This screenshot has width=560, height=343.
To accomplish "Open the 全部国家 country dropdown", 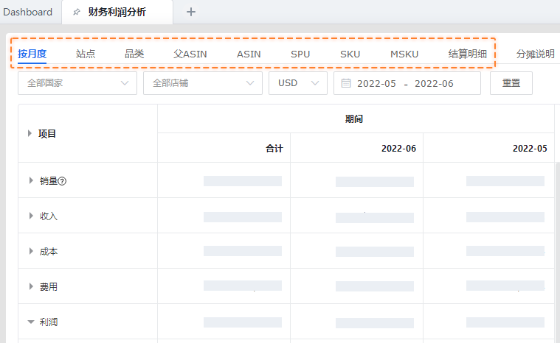I will (x=77, y=83).
